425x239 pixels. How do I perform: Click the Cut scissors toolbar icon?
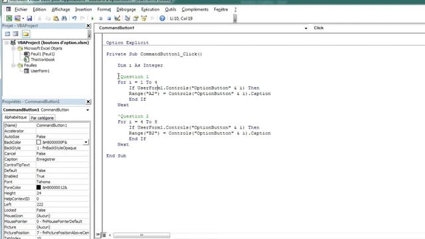(40, 19)
